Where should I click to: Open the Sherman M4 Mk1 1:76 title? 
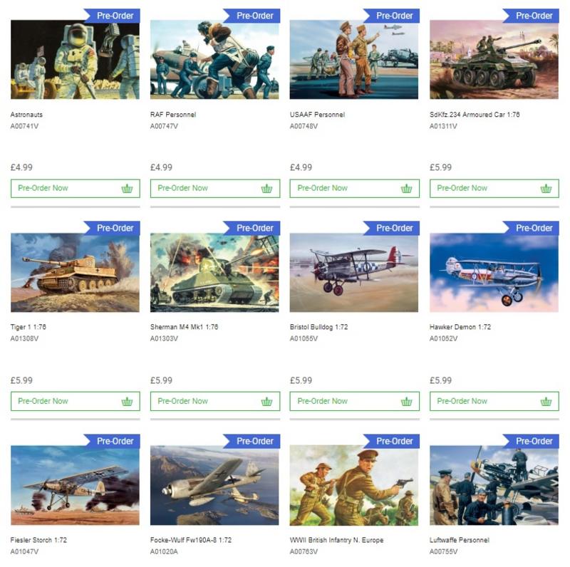[x=184, y=327]
